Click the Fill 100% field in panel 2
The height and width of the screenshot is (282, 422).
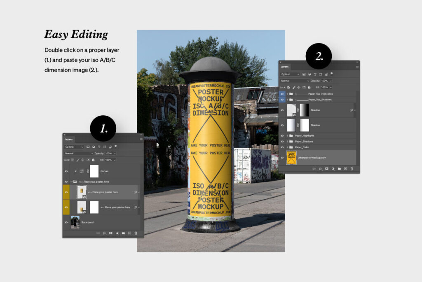(324, 87)
